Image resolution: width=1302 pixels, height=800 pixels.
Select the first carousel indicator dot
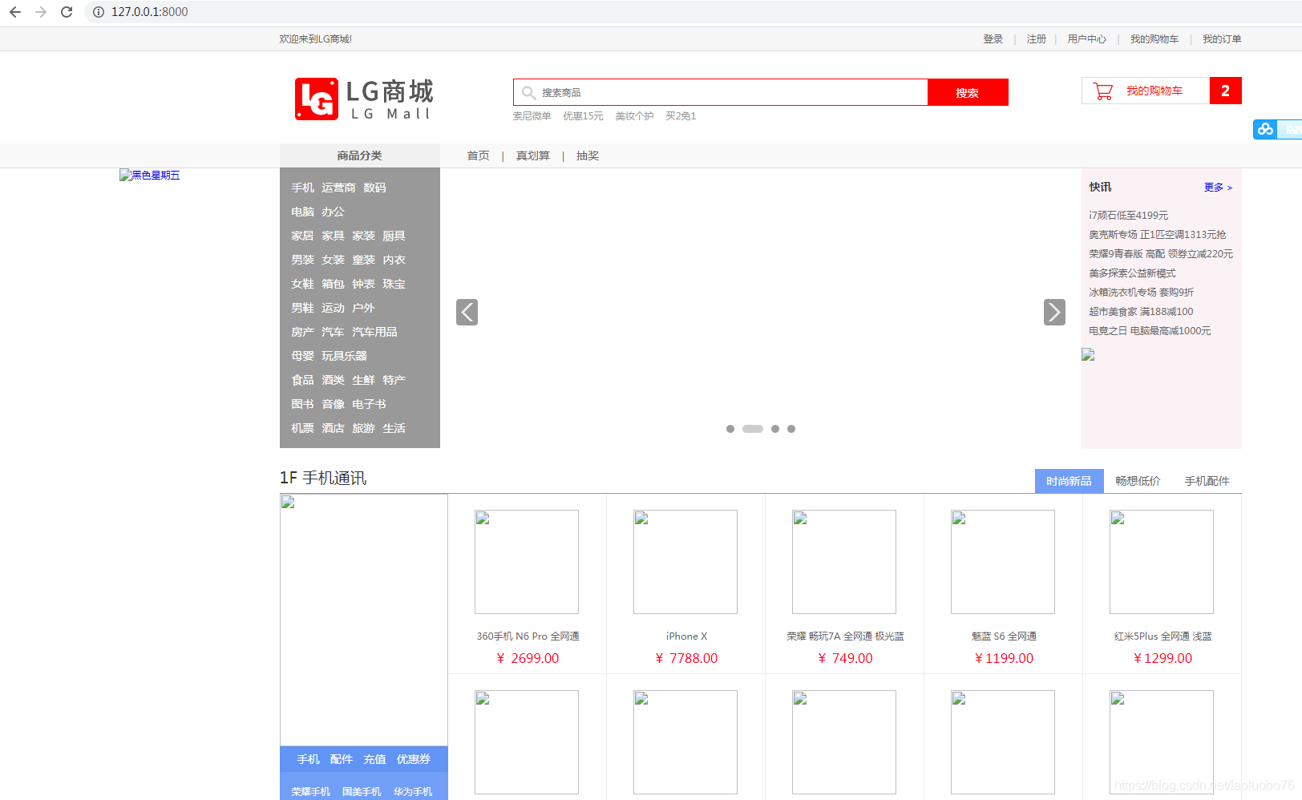click(x=730, y=429)
